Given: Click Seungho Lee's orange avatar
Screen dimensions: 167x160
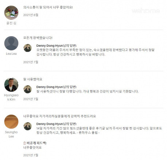Looking at the screenshot, I should [11, 122].
